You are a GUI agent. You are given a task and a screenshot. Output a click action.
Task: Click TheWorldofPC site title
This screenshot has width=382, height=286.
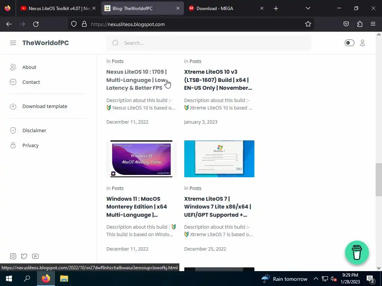click(46, 43)
